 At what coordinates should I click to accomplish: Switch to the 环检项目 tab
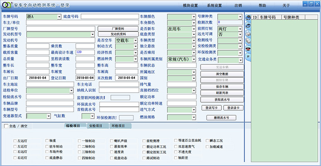[120, 126]
